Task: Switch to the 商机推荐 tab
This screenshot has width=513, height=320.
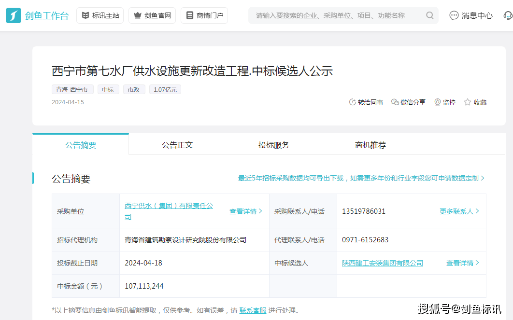Action: coord(370,145)
